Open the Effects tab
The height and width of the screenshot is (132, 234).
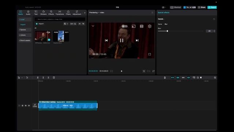[51, 12]
